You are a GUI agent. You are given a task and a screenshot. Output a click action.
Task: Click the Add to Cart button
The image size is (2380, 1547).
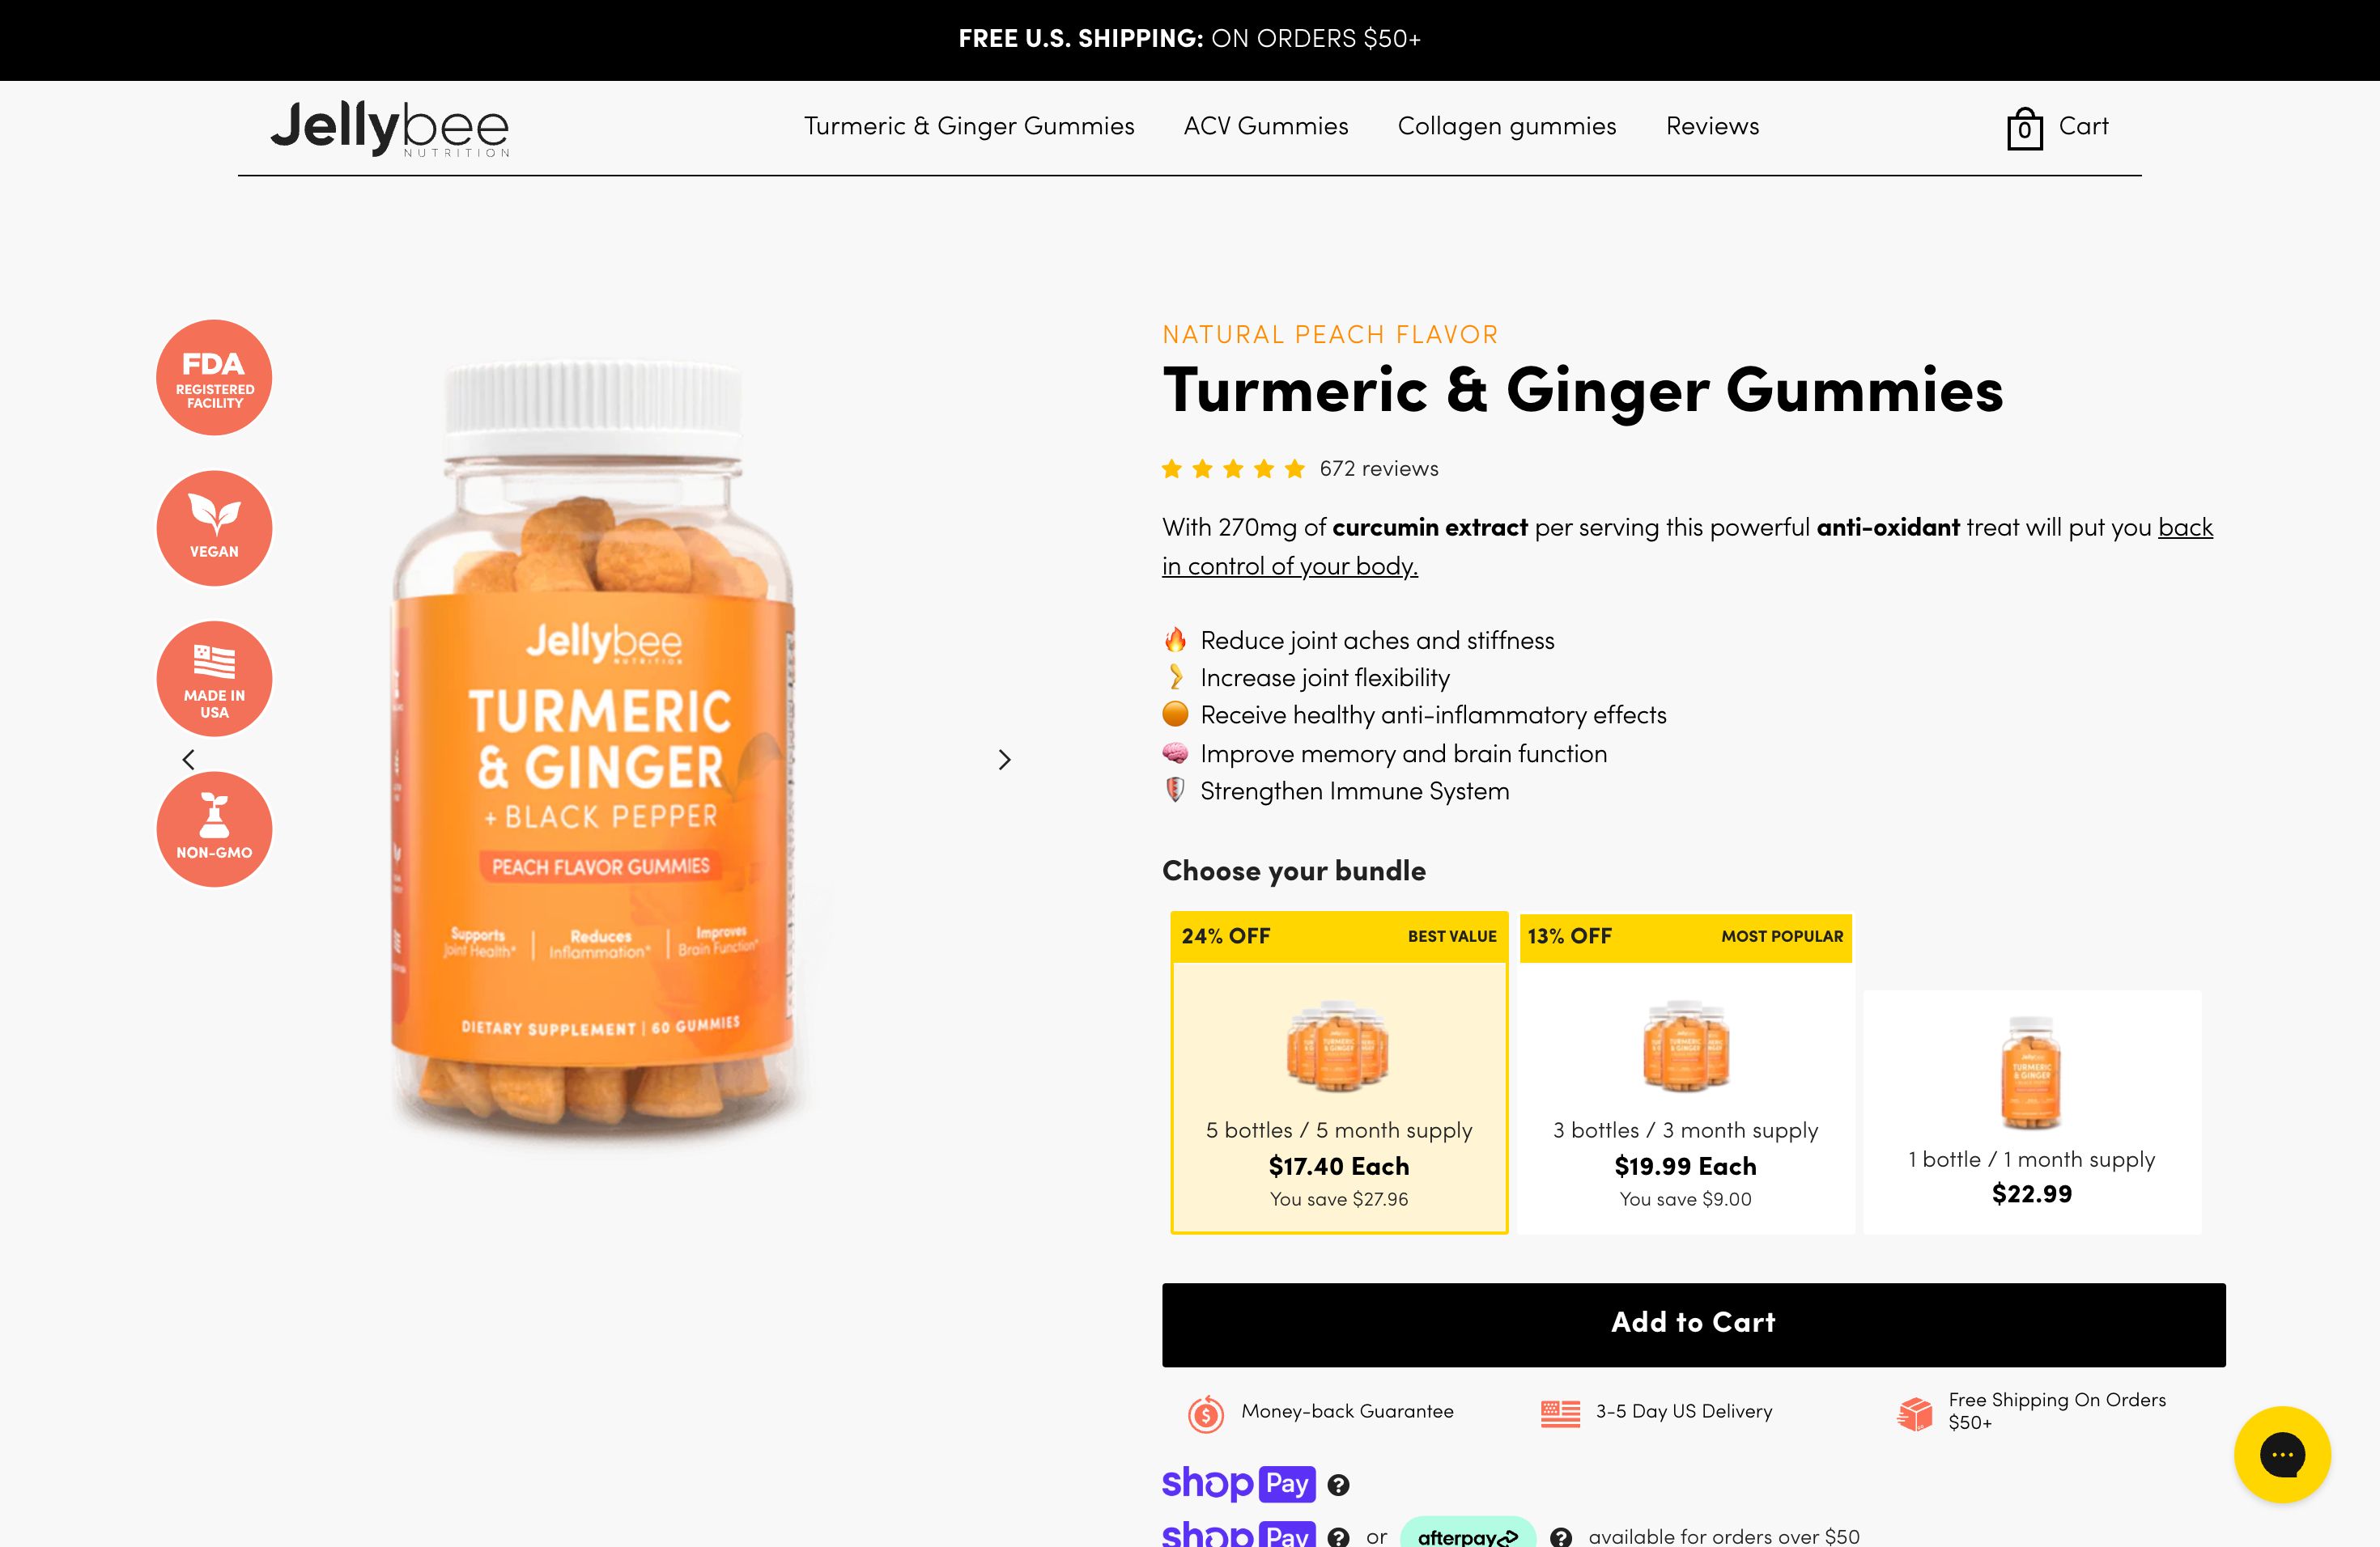pyautogui.click(x=1693, y=1324)
